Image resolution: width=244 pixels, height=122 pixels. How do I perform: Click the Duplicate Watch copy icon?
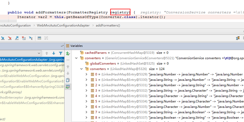[68, 80]
